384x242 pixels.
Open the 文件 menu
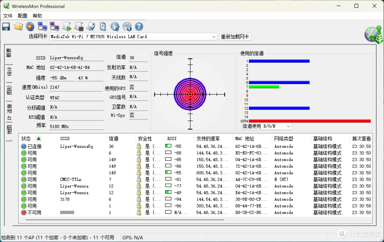pos(8,16)
